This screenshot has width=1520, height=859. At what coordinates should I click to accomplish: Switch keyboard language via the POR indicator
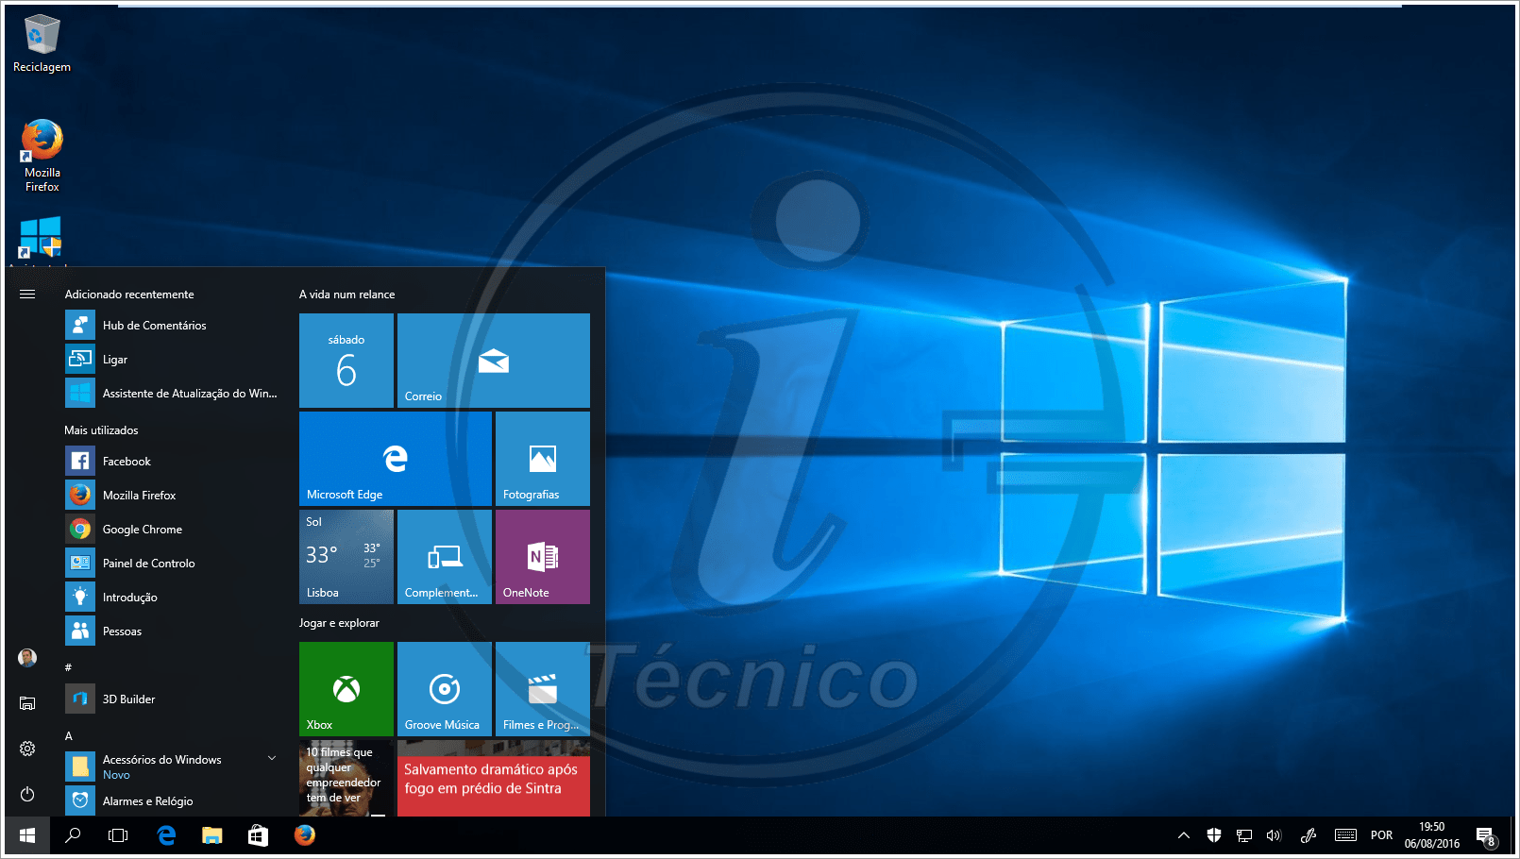coord(1380,834)
